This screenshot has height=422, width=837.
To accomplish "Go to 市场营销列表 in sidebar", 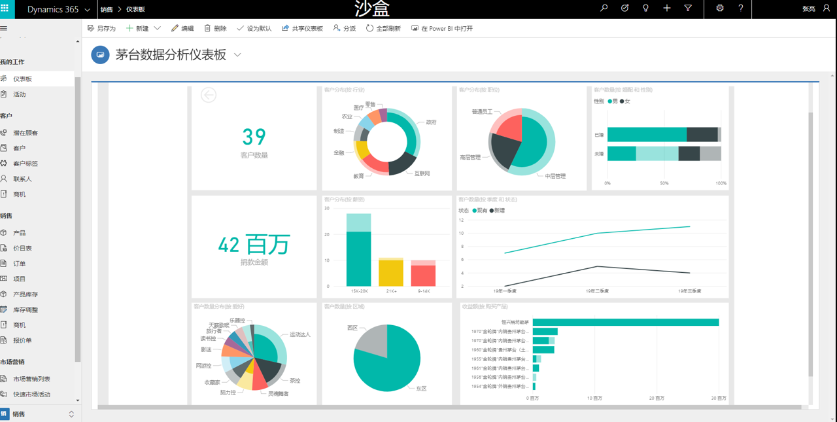I will 31,379.
